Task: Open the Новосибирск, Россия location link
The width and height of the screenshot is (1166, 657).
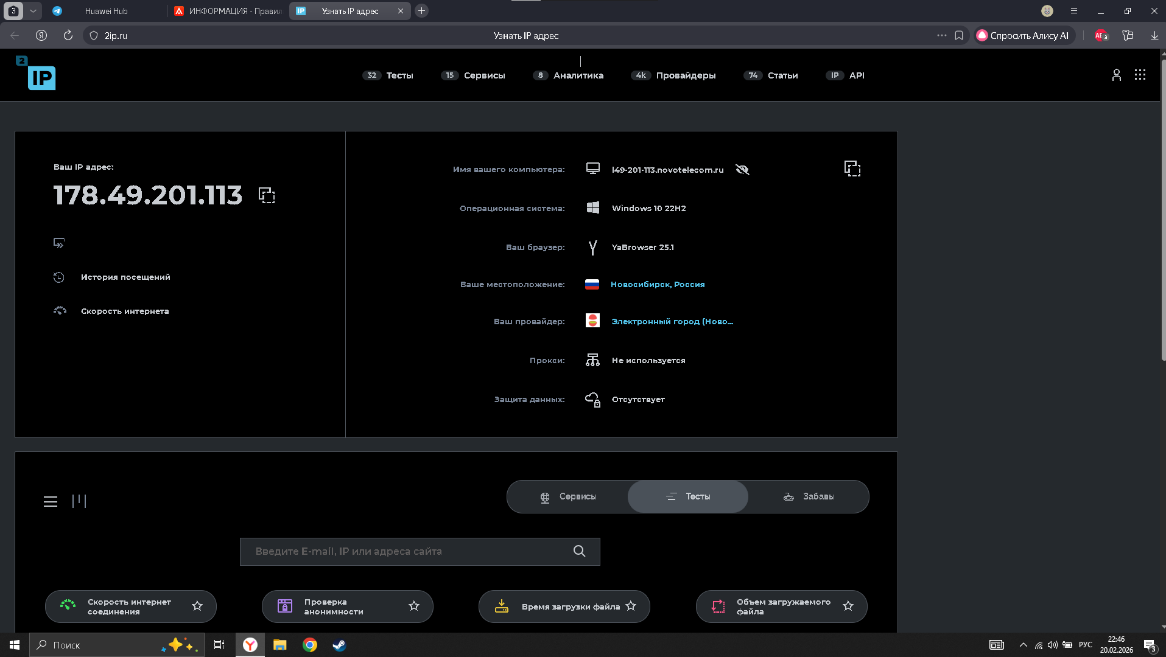Action: [658, 284]
